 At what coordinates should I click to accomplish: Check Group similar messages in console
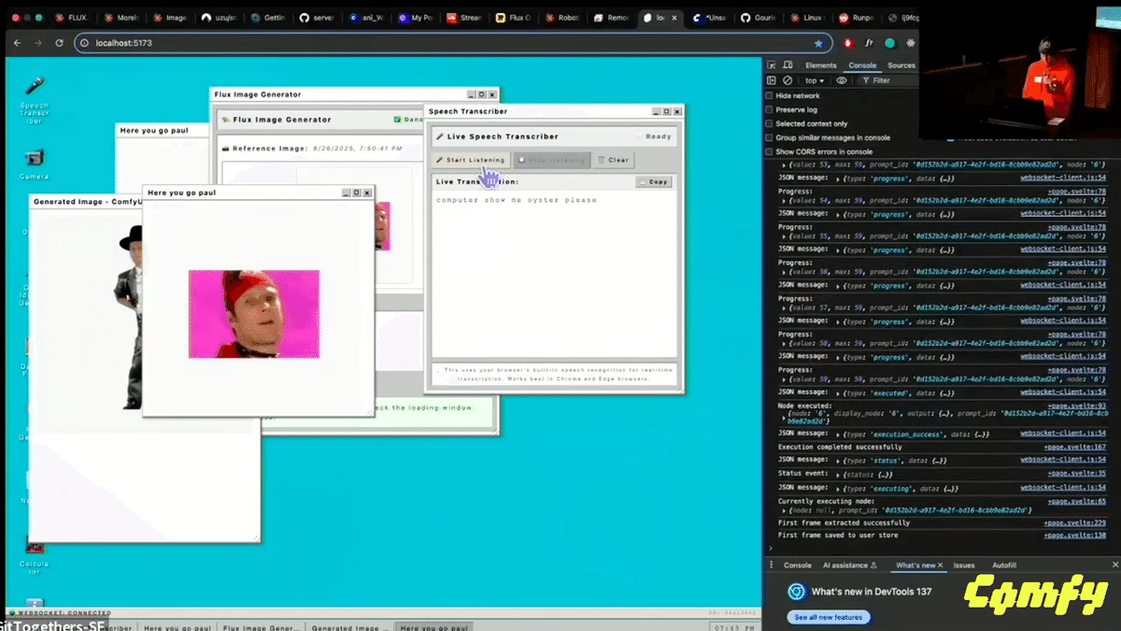pyautogui.click(x=770, y=137)
